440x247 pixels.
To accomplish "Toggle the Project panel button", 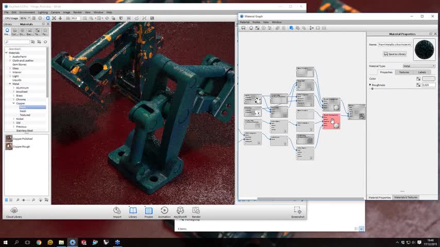I will click(x=149, y=212).
